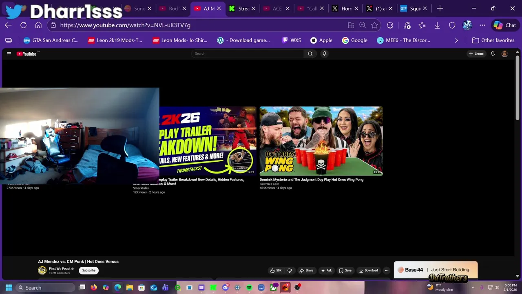Open the Edge profile avatar
Screen dimensions: 522x294
(467, 25)
